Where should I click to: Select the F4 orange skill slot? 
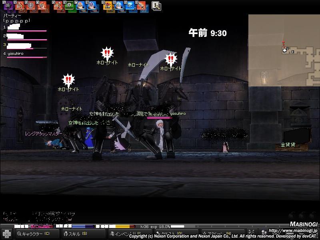click(x=42, y=6)
